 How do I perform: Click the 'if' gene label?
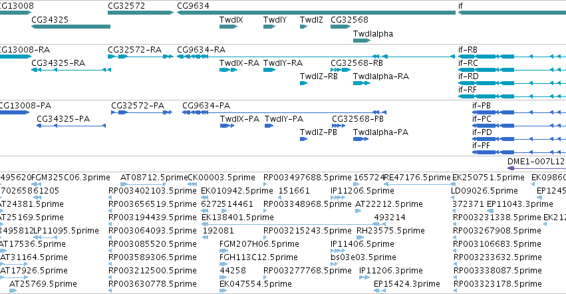pyautogui.click(x=461, y=6)
